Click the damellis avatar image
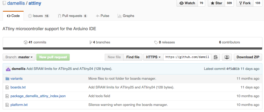Viewport: 264px width, 112px height. [8, 69]
